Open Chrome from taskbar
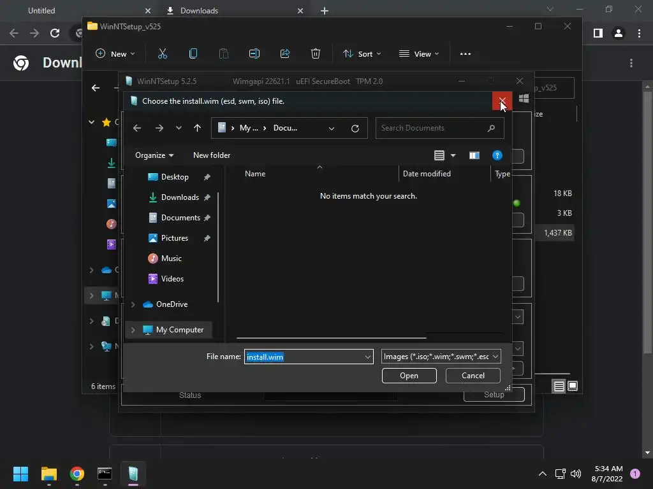The image size is (653, 489). click(77, 474)
